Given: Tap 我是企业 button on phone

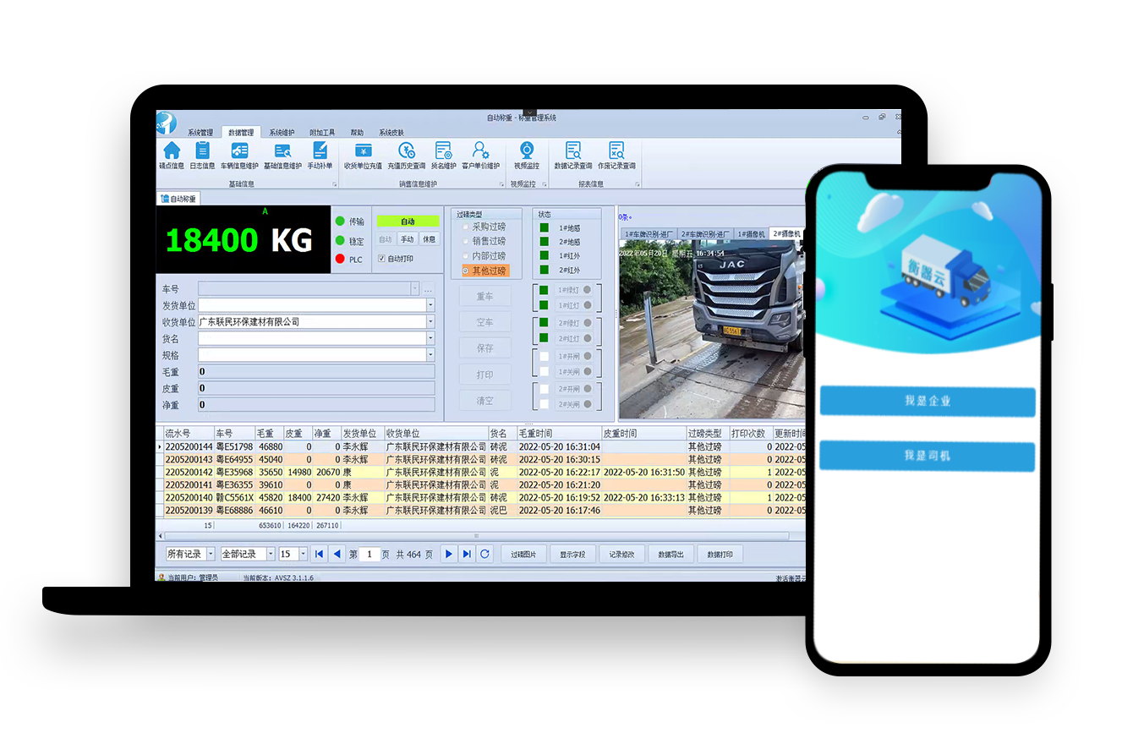Looking at the screenshot, I should coord(928,401).
